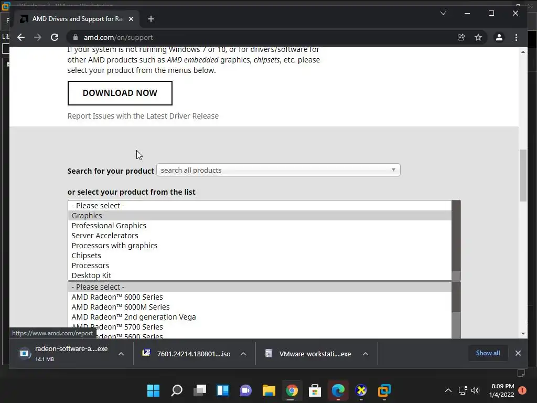View site info via the lock icon
Screen dimensions: 537x403
[x=76, y=37]
